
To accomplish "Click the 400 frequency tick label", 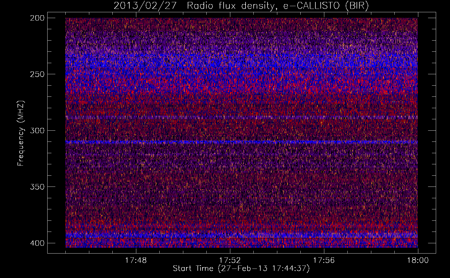I will pos(37,243).
